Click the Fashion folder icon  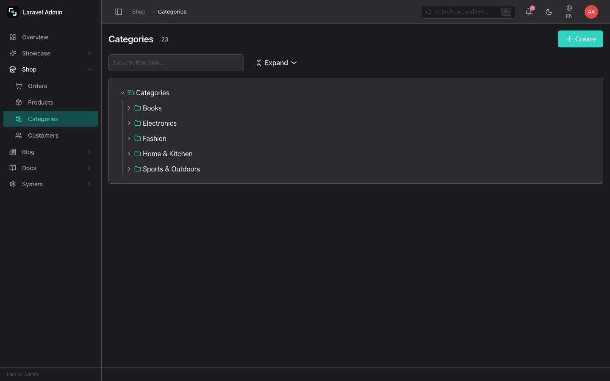(138, 138)
